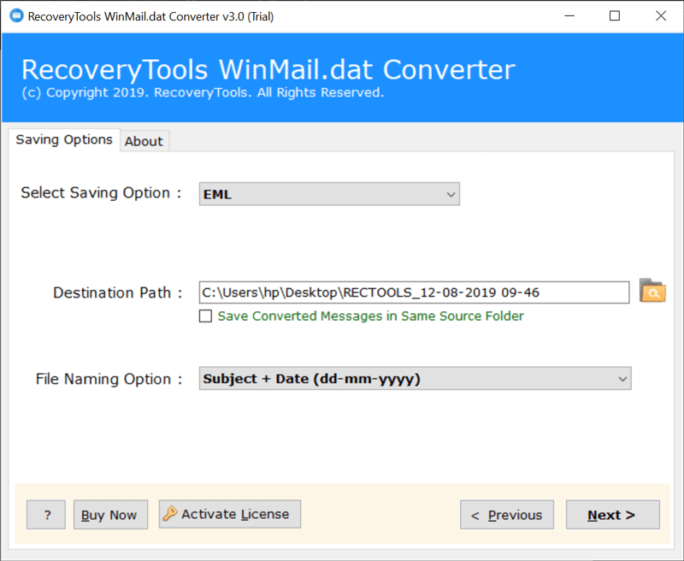
Task: Expand the File Naming Option dropdown
Action: (415, 379)
